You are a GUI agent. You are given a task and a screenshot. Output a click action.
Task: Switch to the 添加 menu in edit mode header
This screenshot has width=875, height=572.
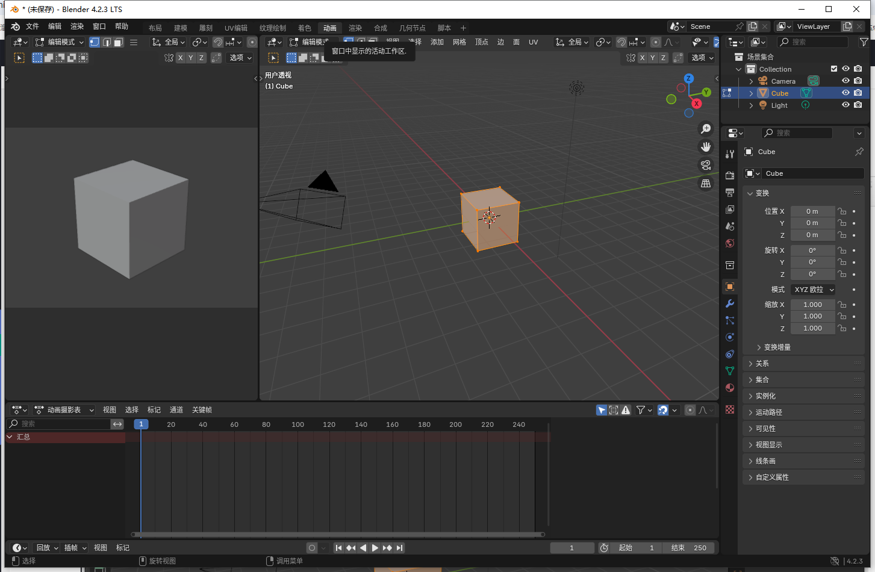pos(437,42)
